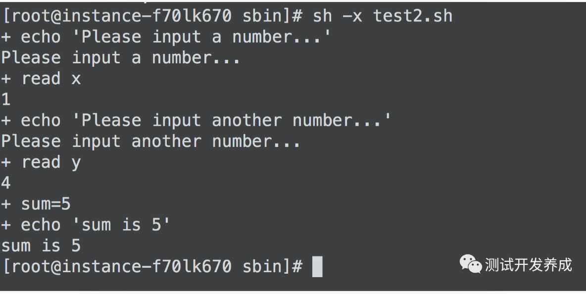Click the output line 'Please input a number...'
Viewport: 586px width, 294px height.
(x=120, y=58)
